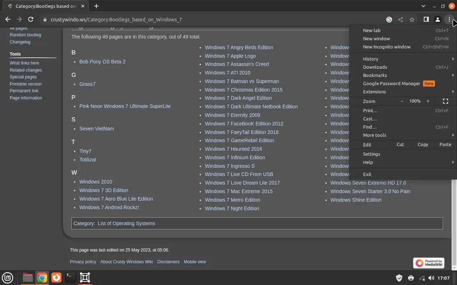Open a new tab with the plus button

point(96,6)
